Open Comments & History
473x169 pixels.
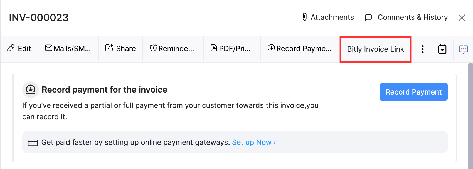pyautogui.click(x=413, y=17)
